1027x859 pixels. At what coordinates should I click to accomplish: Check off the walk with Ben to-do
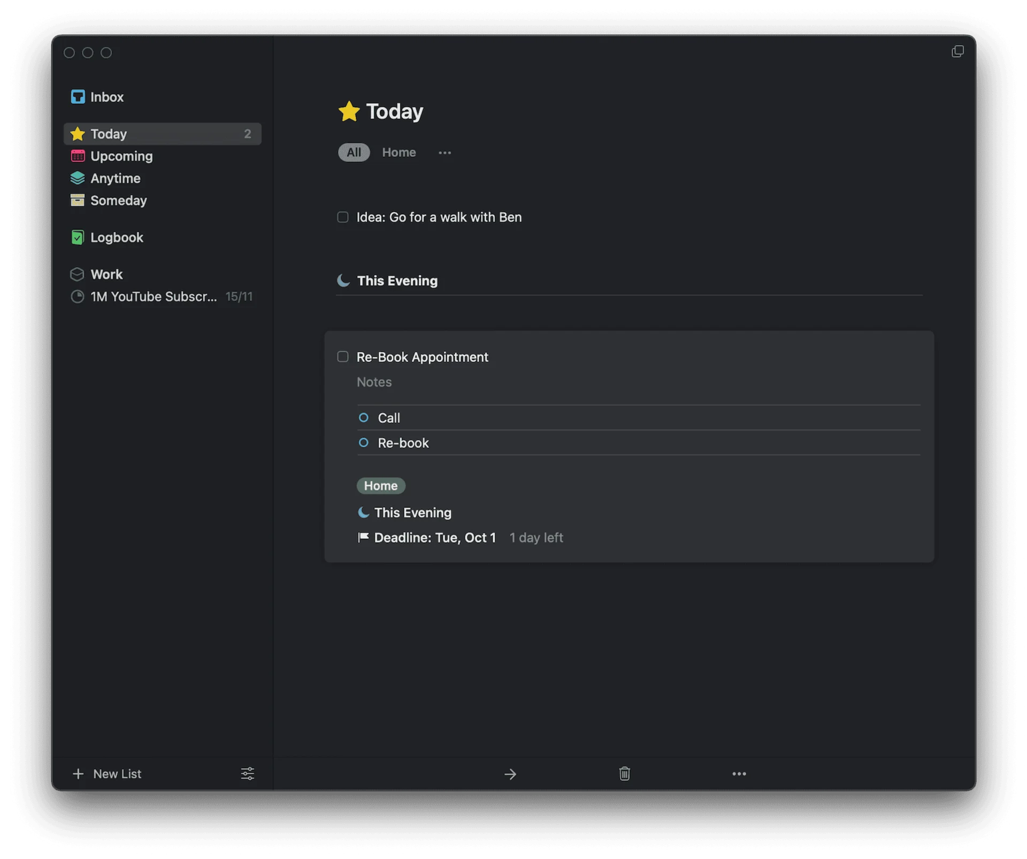343,217
